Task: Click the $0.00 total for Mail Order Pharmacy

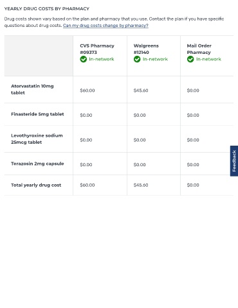Action: click(x=193, y=185)
